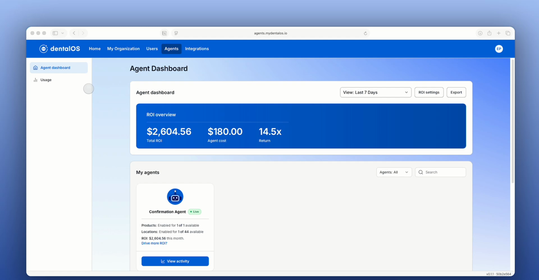Image resolution: width=539 pixels, height=280 pixels.
Task: Go to the Home nav item
Action: click(x=95, y=49)
